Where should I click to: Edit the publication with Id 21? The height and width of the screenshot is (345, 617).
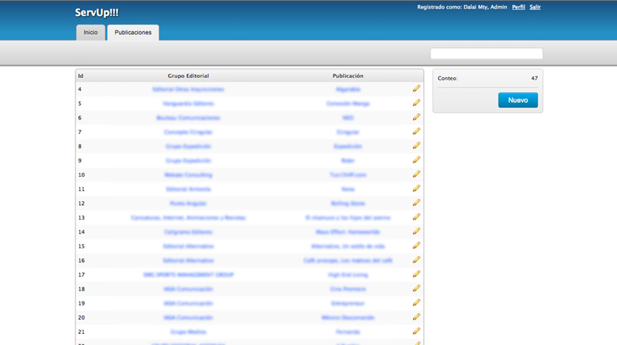[x=416, y=331]
